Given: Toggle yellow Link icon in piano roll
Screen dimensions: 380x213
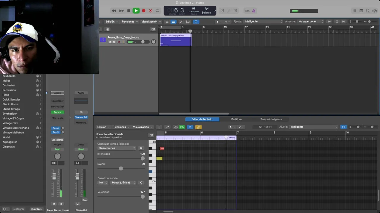Looking at the screenshot, I should (x=198, y=127).
